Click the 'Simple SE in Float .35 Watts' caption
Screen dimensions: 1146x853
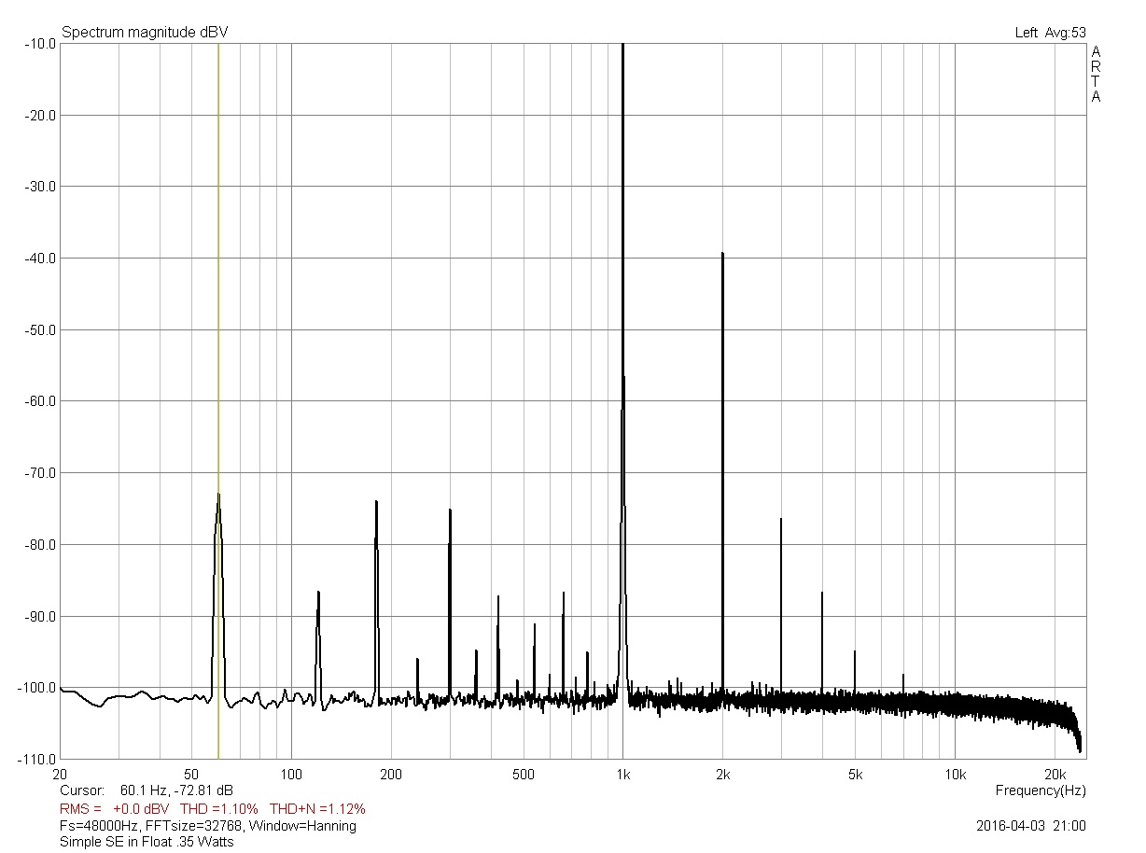147,842
